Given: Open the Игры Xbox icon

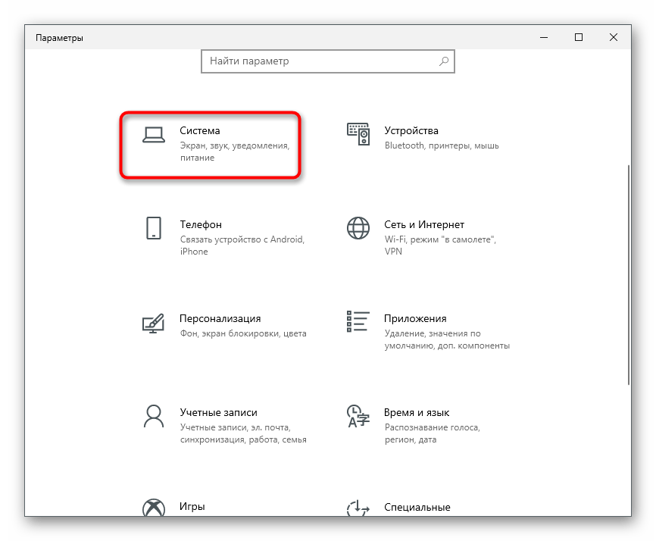Looking at the screenshot, I should pos(154,508).
